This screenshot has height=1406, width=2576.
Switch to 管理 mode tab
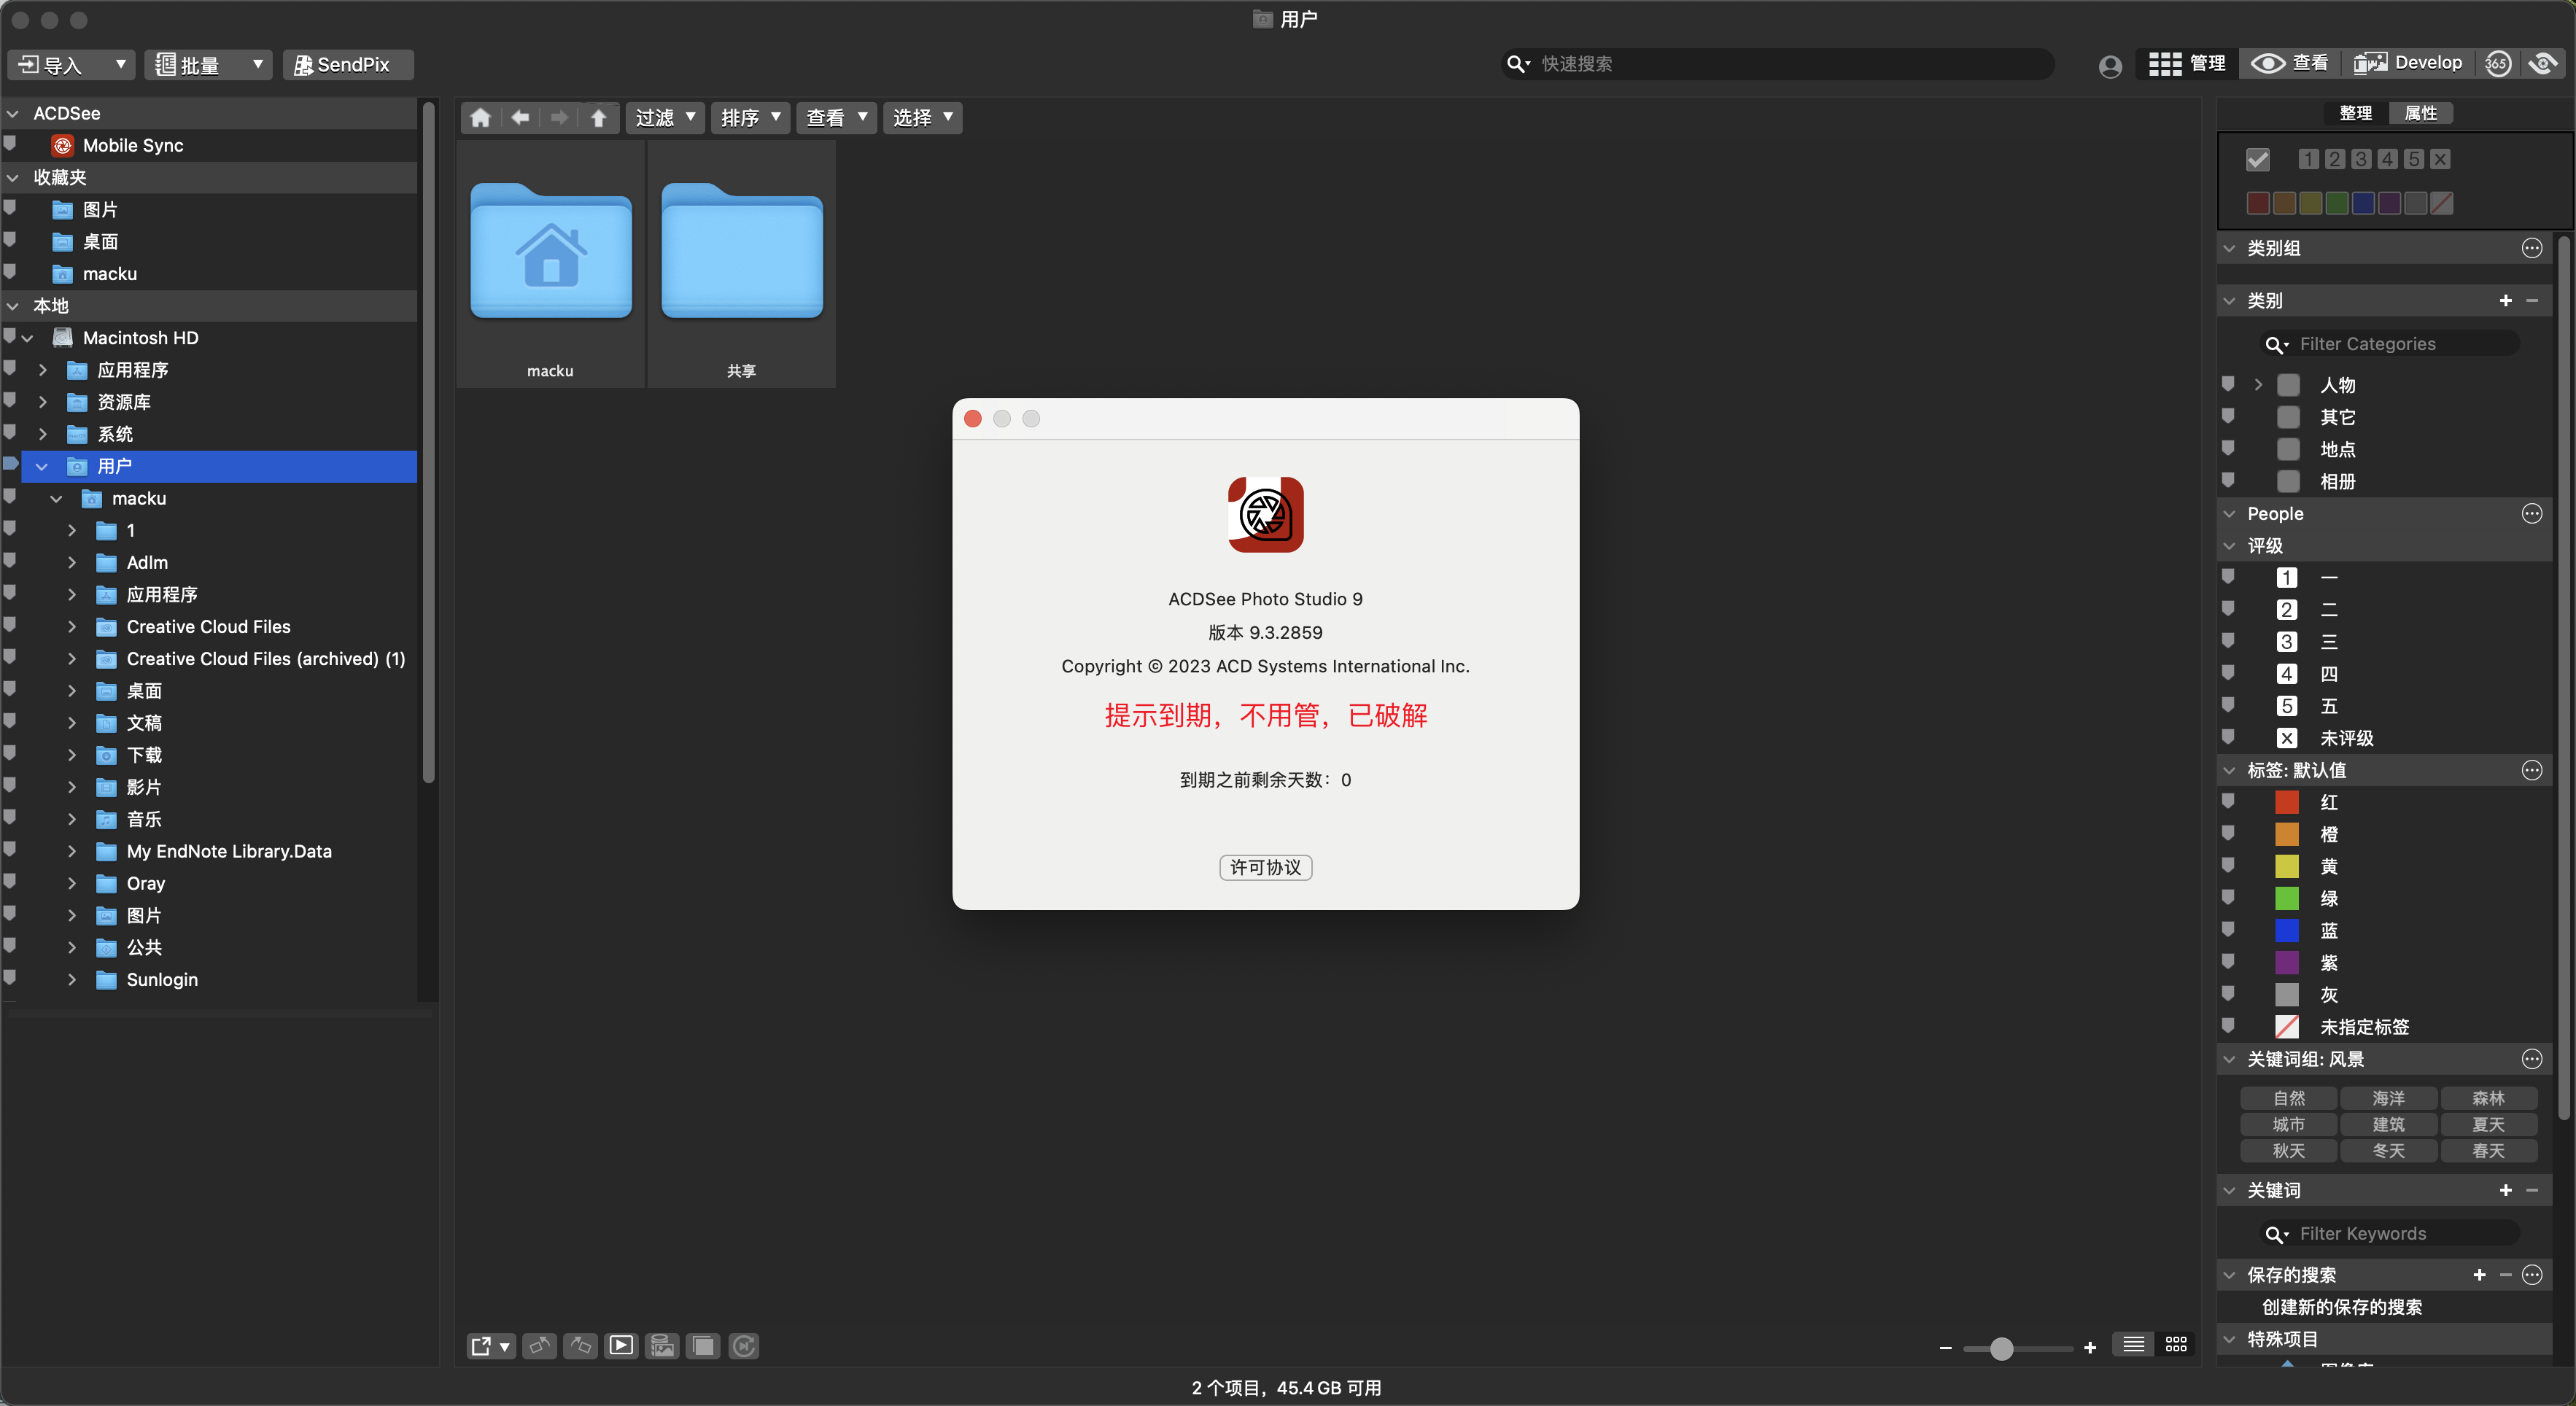[x=2187, y=64]
